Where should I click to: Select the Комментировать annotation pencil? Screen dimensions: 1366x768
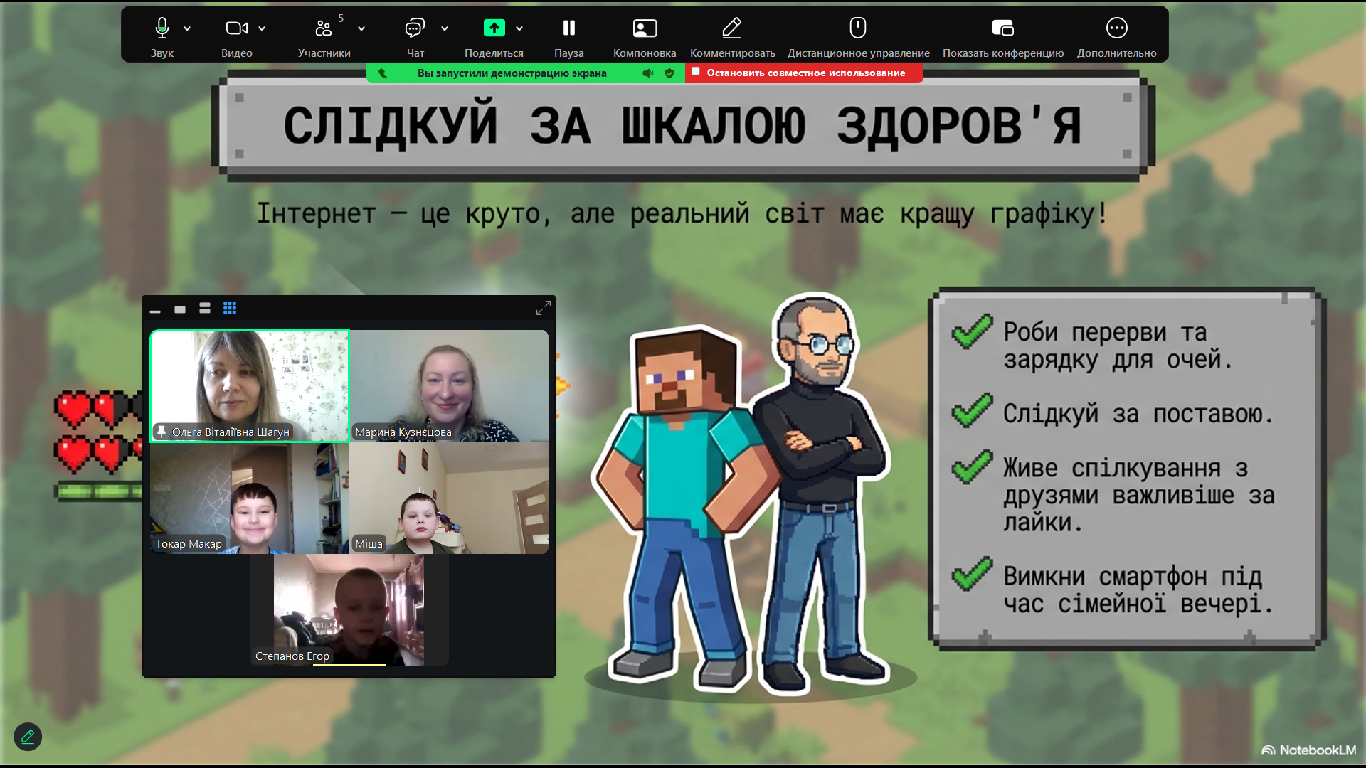point(732,28)
